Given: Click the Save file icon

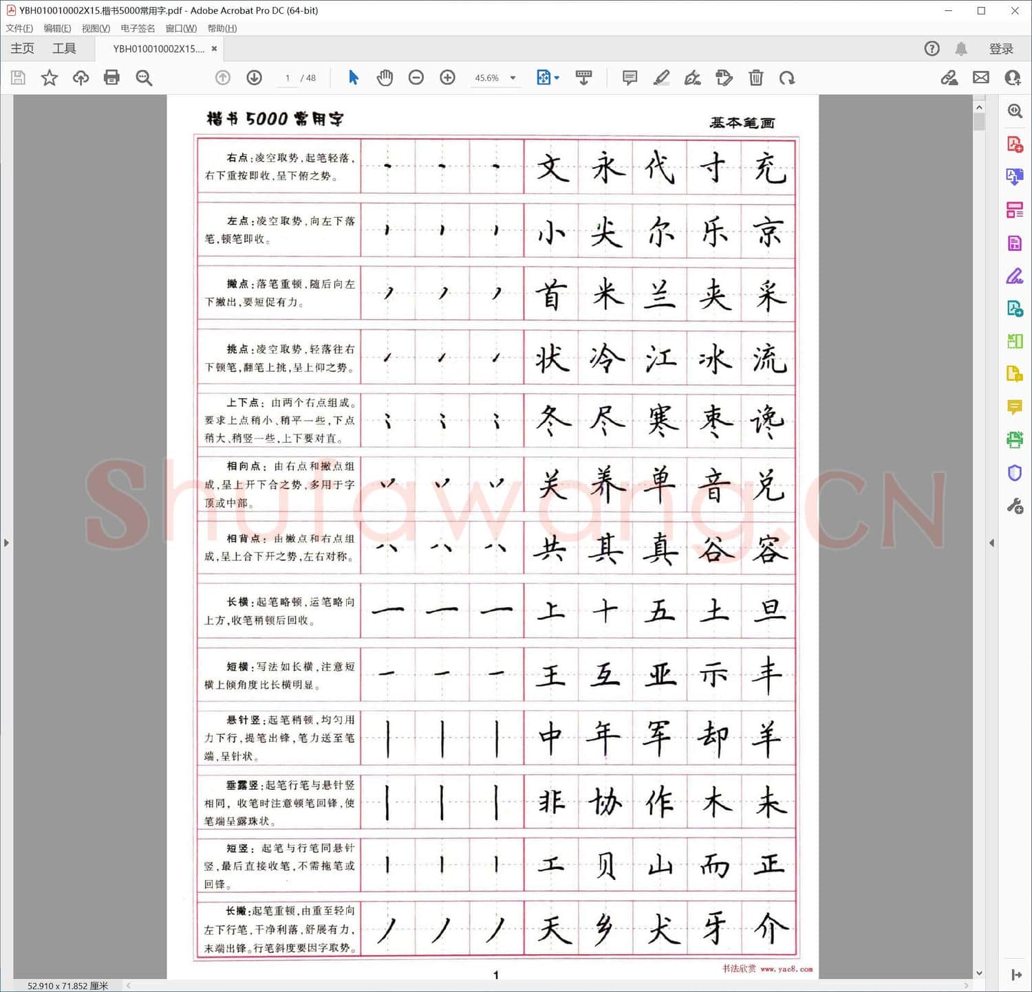Looking at the screenshot, I should point(19,78).
